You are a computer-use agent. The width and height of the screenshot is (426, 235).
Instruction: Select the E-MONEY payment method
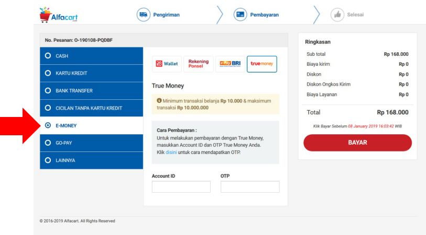[x=91, y=125]
